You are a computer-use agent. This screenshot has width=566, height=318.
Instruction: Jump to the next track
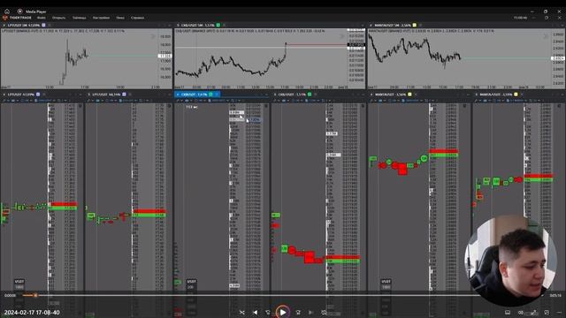[310, 312]
